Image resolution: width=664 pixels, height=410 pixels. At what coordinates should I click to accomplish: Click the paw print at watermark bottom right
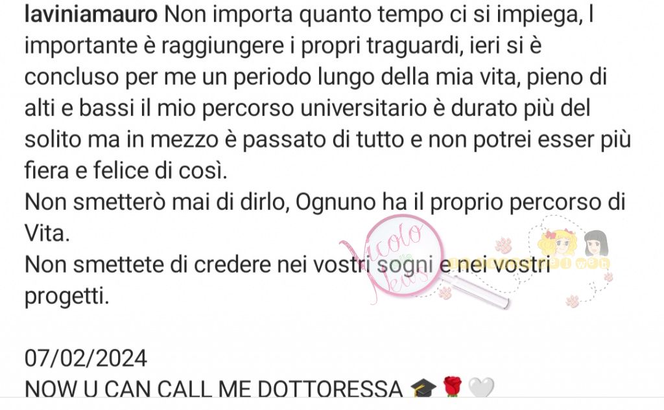pyautogui.click(x=573, y=301)
